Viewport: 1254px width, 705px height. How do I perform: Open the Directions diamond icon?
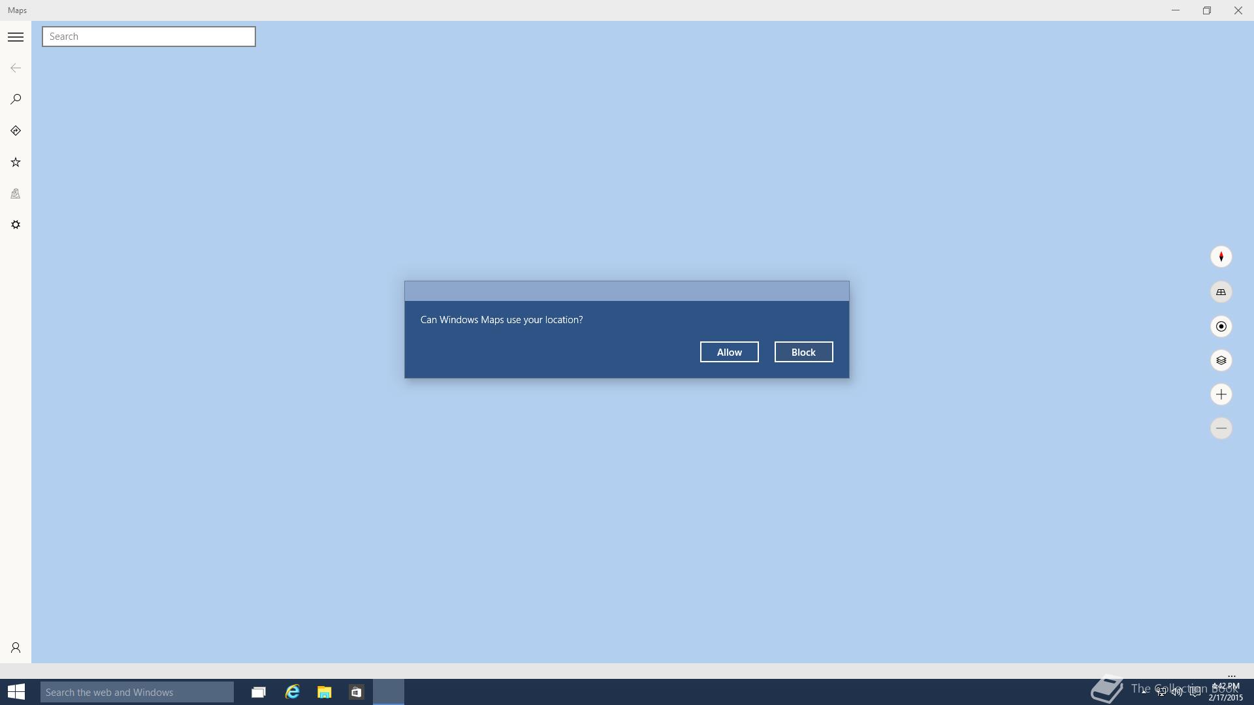click(x=16, y=131)
